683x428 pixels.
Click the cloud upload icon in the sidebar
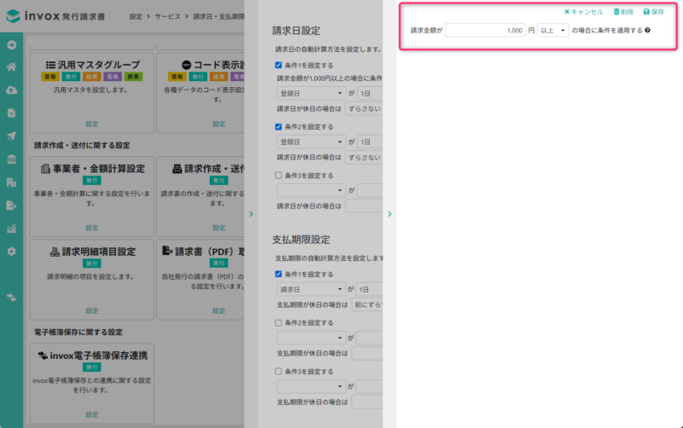[12, 90]
